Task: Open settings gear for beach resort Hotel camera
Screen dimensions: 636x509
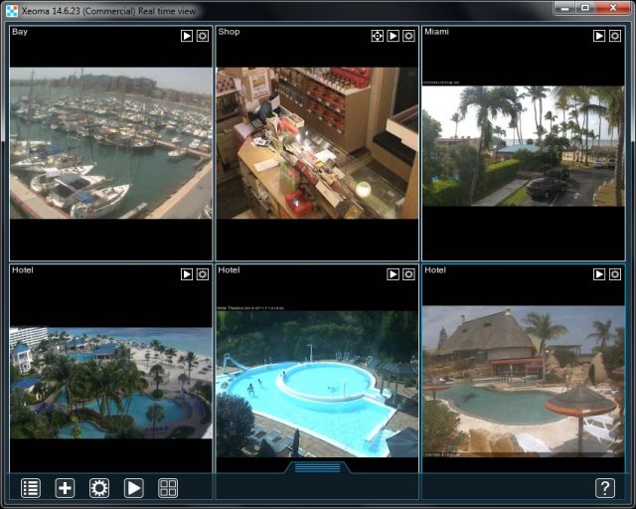Action: (203, 274)
